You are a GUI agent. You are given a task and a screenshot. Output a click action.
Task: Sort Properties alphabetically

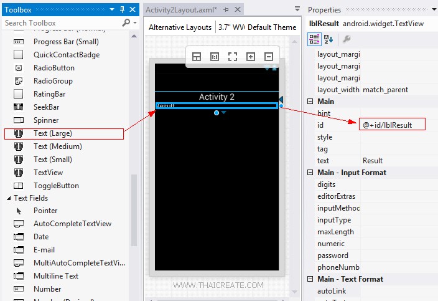(x=328, y=39)
